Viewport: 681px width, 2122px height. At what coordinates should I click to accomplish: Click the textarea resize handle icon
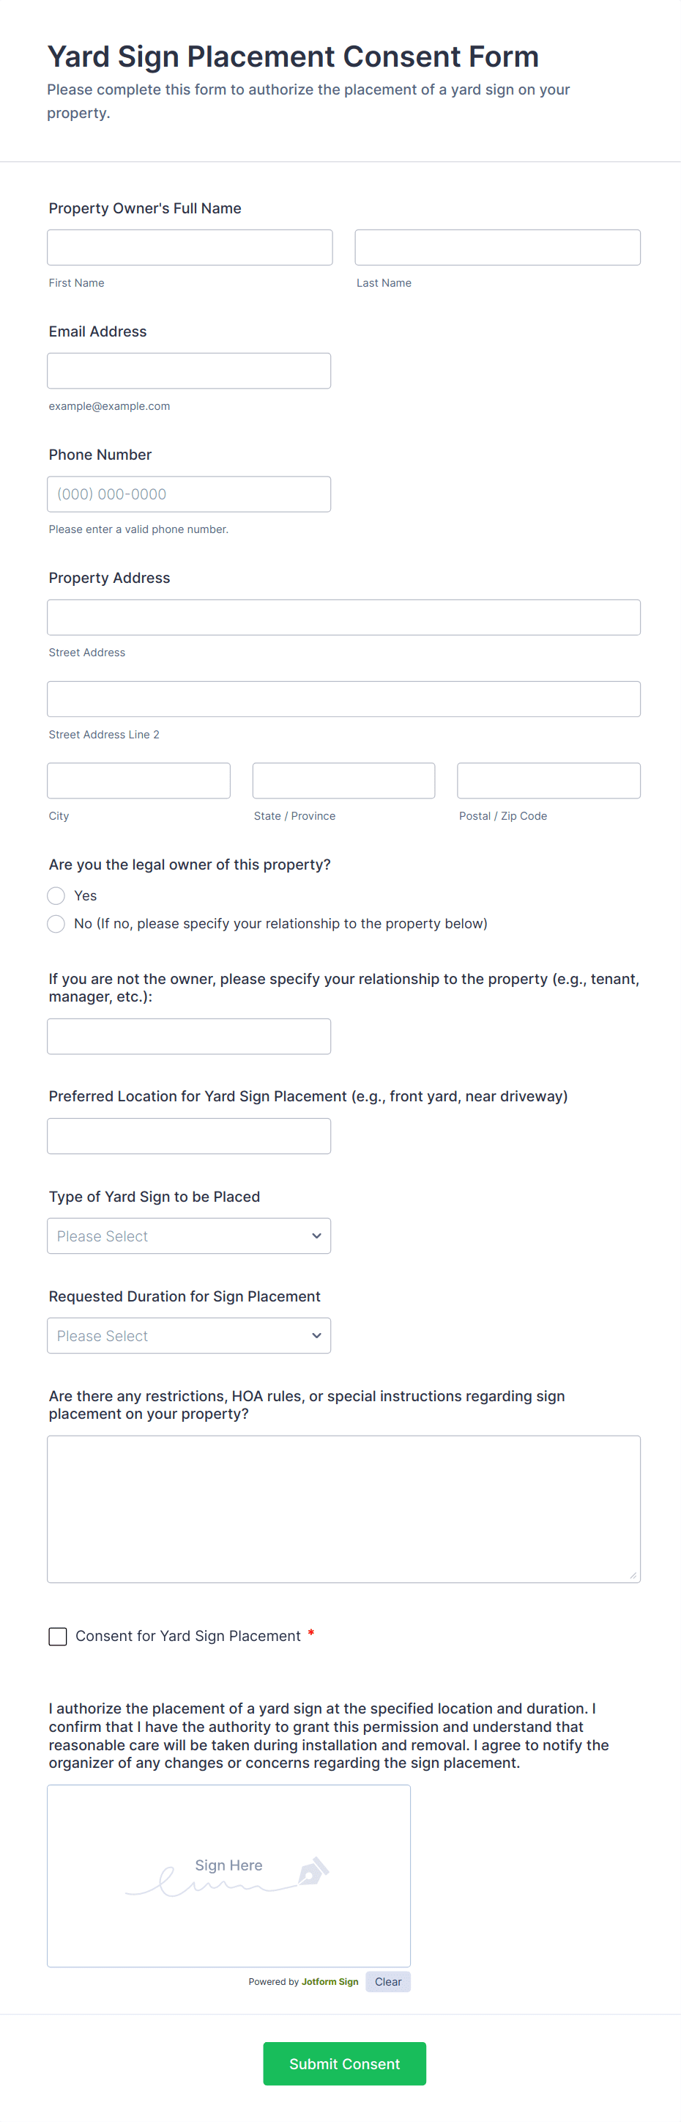[x=633, y=1575]
